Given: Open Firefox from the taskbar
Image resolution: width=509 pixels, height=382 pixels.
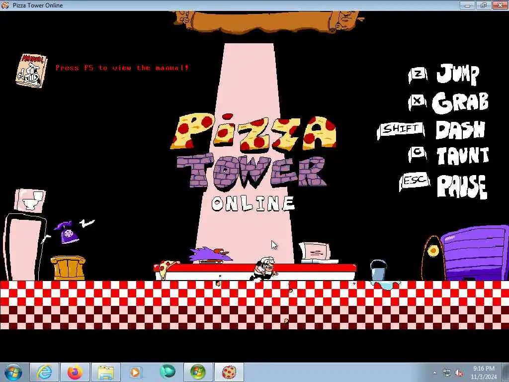Looking at the screenshot, I should (75, 372).
